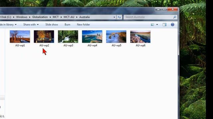Click the Change your view icon
Screen dimensions: 213x119
tap(152, 24)
